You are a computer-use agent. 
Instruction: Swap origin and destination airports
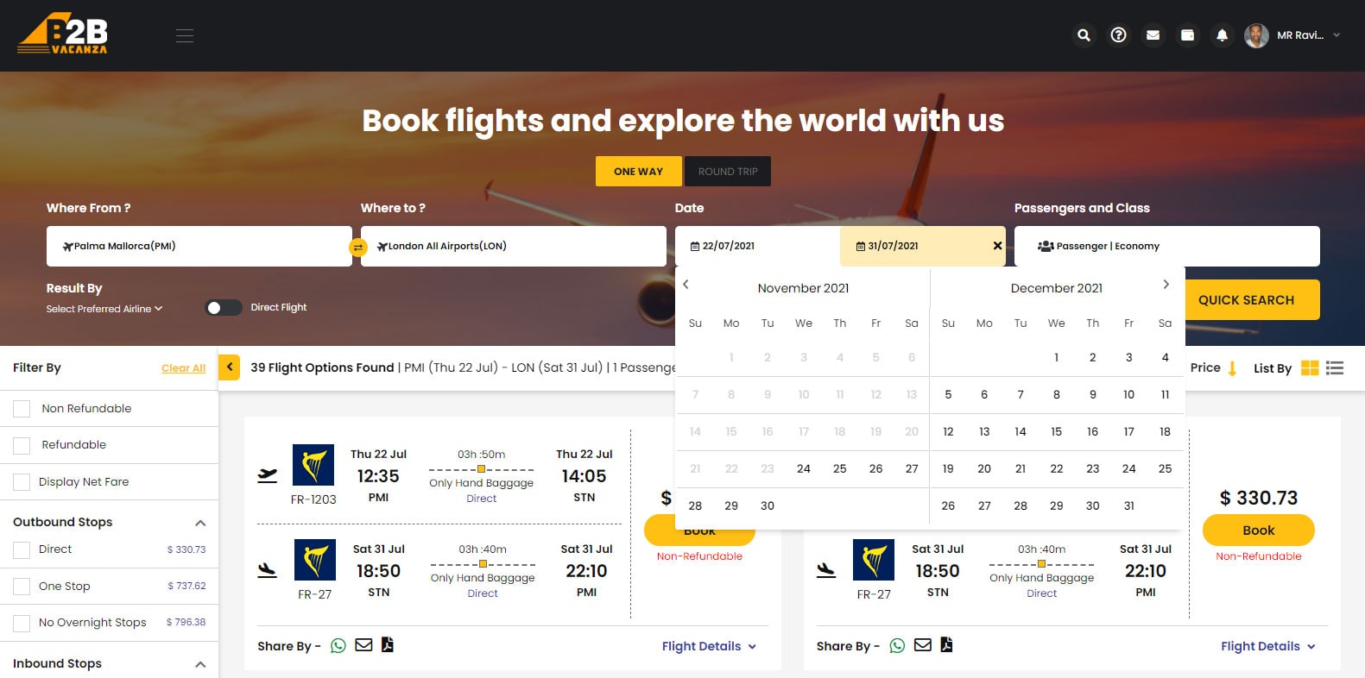click(x=359, y=246)
